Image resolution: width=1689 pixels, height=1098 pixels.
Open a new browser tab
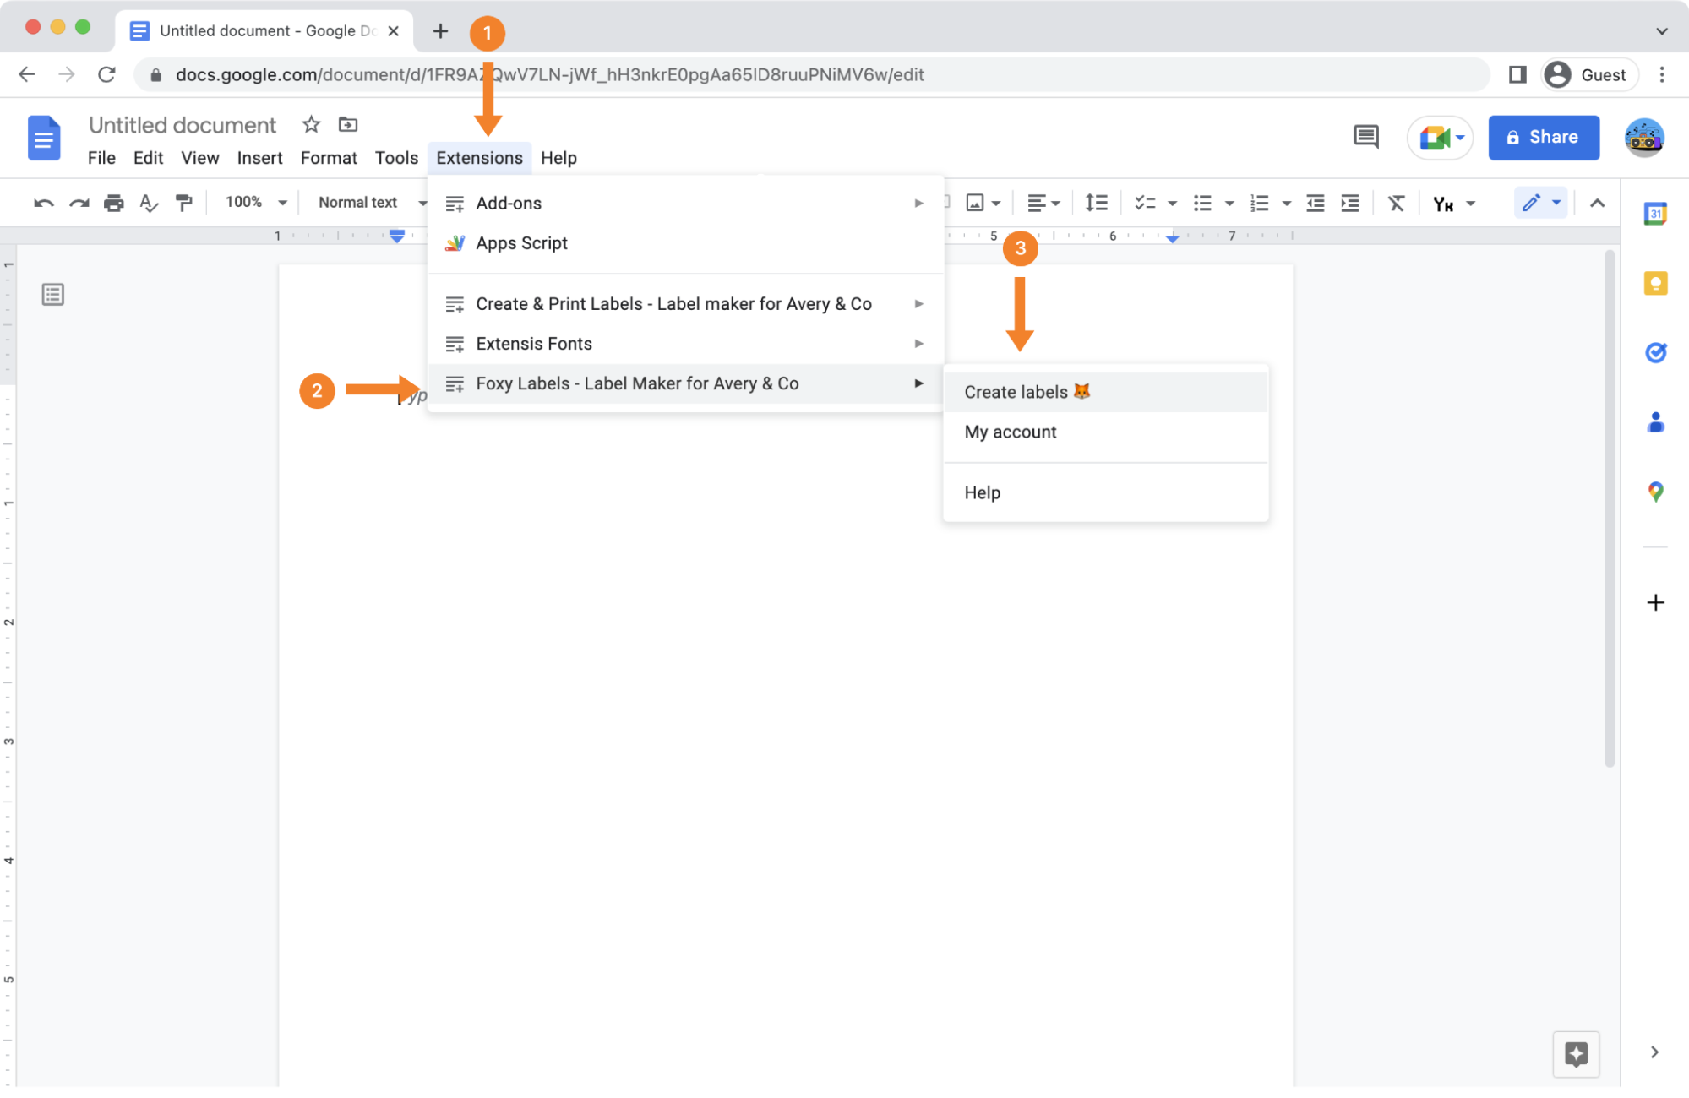point(440,31)
